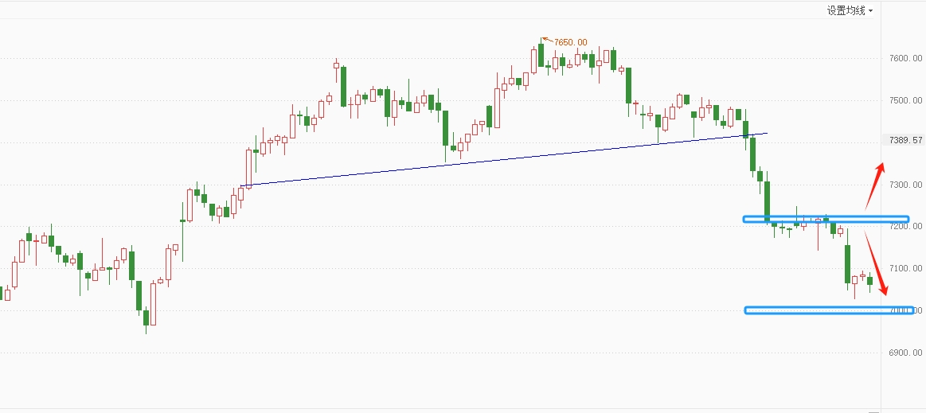Select the last green candle on the right
926x413 pixels.
869,282
